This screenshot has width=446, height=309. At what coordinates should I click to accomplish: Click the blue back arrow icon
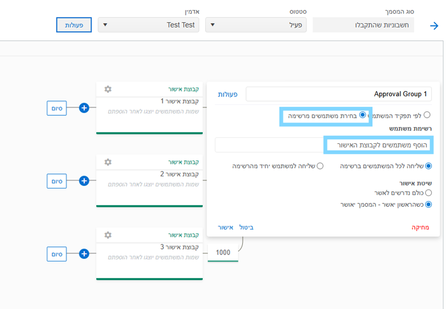[x=434, y=26]
